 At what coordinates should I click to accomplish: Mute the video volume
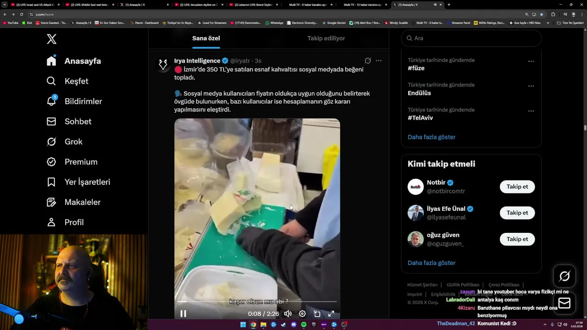(x=288, y=313)
